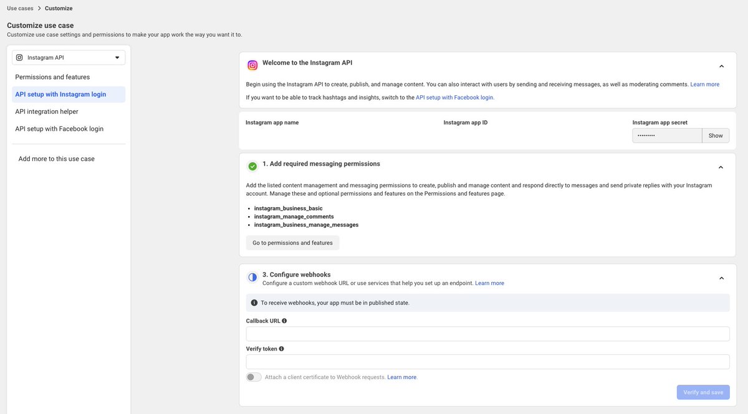Screen dimensions: 748x414
Task: Click the half-filled progress icon for step 3
Action: (x=252, y=278)
